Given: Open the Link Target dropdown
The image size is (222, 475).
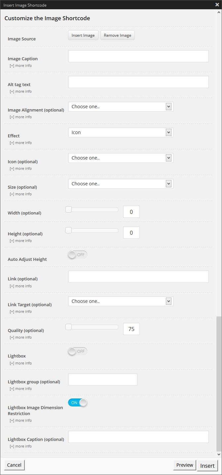Looking at the screenshot, I should pos(121,301).
